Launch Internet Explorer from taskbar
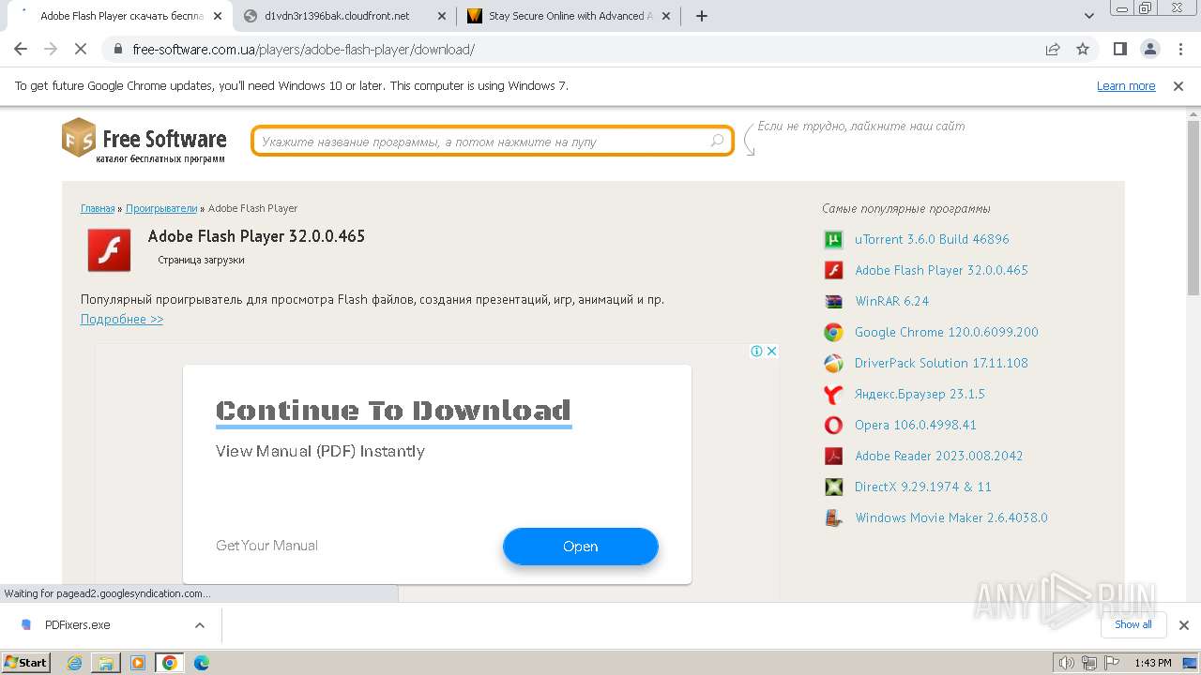 point(75,663)
